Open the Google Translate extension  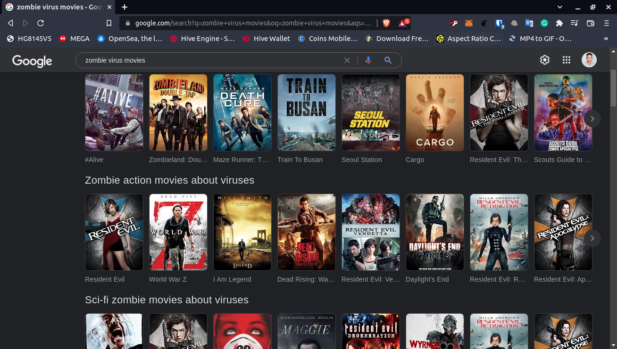click(x=529, y=23)
